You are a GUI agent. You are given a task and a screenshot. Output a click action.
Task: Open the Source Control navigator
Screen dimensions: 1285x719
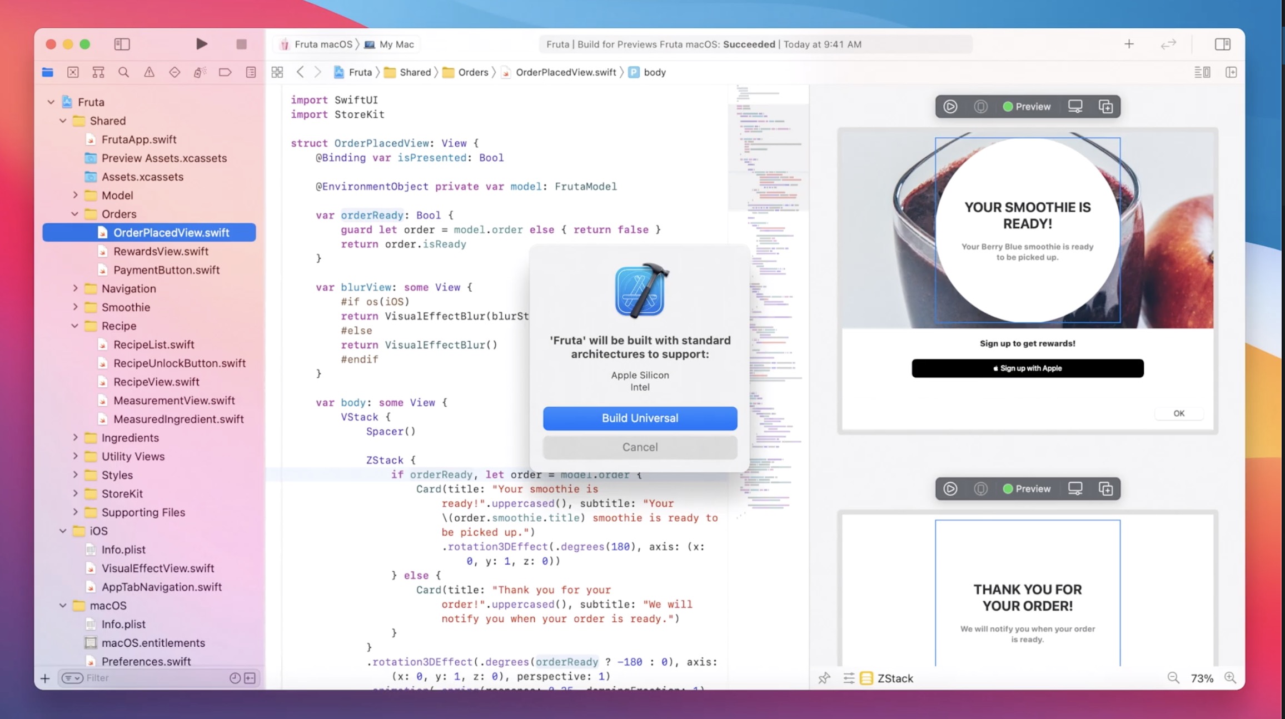point(73,72)
